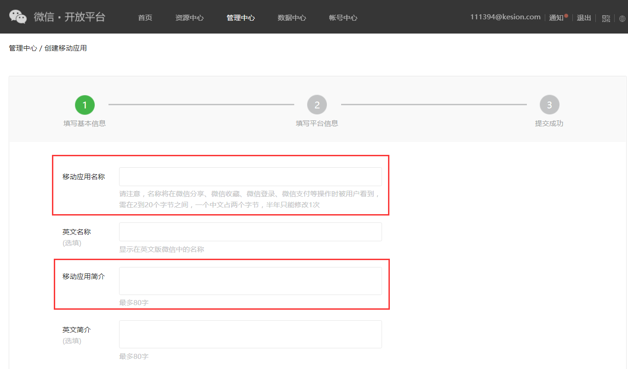Select the 数据中心 navigation item
Viewport: 628px width, 369px height.
[x=292, y=17]
